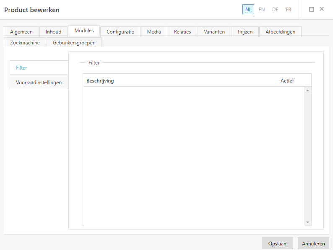This screenshot has height=250, width=333.
Task: Open the Algemeen tab
Action: (21, 31)
